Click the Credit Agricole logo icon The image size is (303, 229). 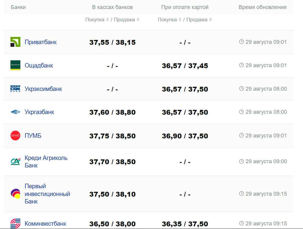click(15, 162)
